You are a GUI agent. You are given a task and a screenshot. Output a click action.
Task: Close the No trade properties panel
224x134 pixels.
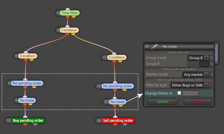[x=147, y=46]
